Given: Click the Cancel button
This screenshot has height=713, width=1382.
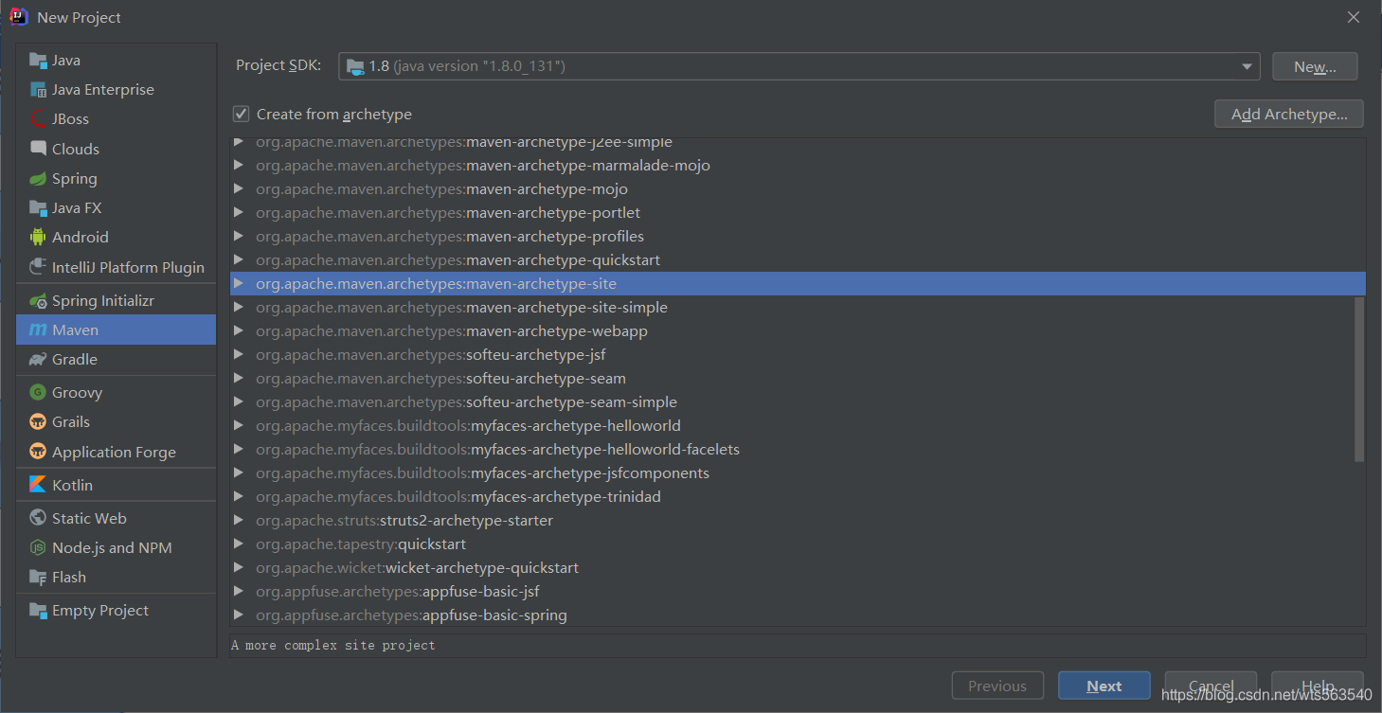Looking at the screenshot, I should coord(1211,686).
